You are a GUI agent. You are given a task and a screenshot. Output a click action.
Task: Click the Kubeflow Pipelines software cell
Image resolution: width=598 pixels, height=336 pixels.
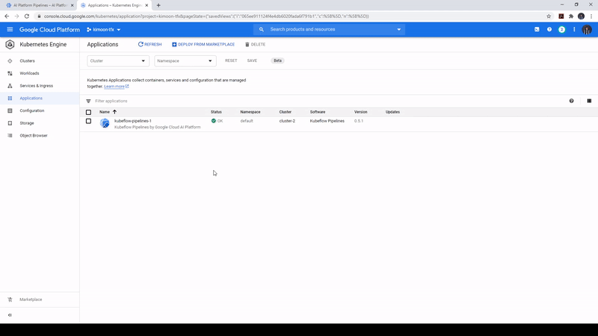pos(327,121)
